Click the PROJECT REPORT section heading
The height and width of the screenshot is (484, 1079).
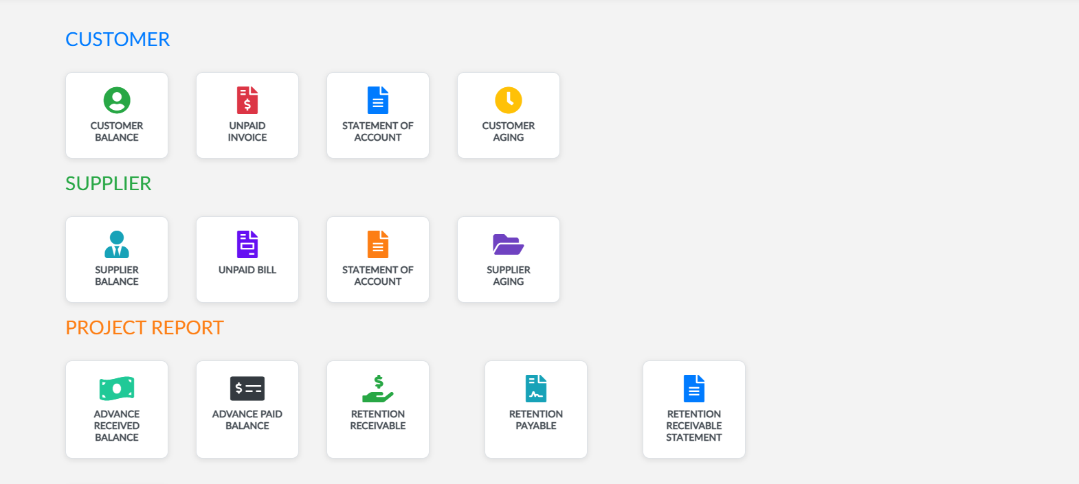click(144, 328)
